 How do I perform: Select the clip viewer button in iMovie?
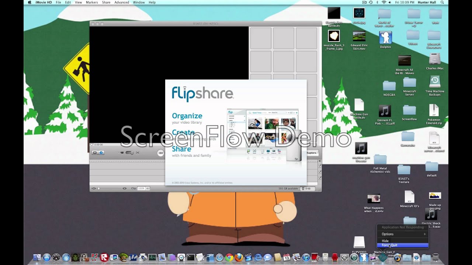(x=95, y=153)
